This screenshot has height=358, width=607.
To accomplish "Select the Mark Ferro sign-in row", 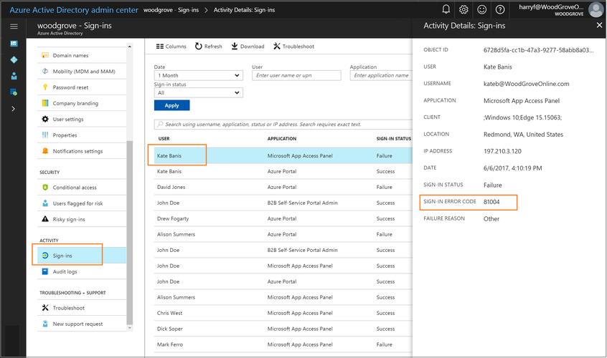I will click(x=283, y=344).
